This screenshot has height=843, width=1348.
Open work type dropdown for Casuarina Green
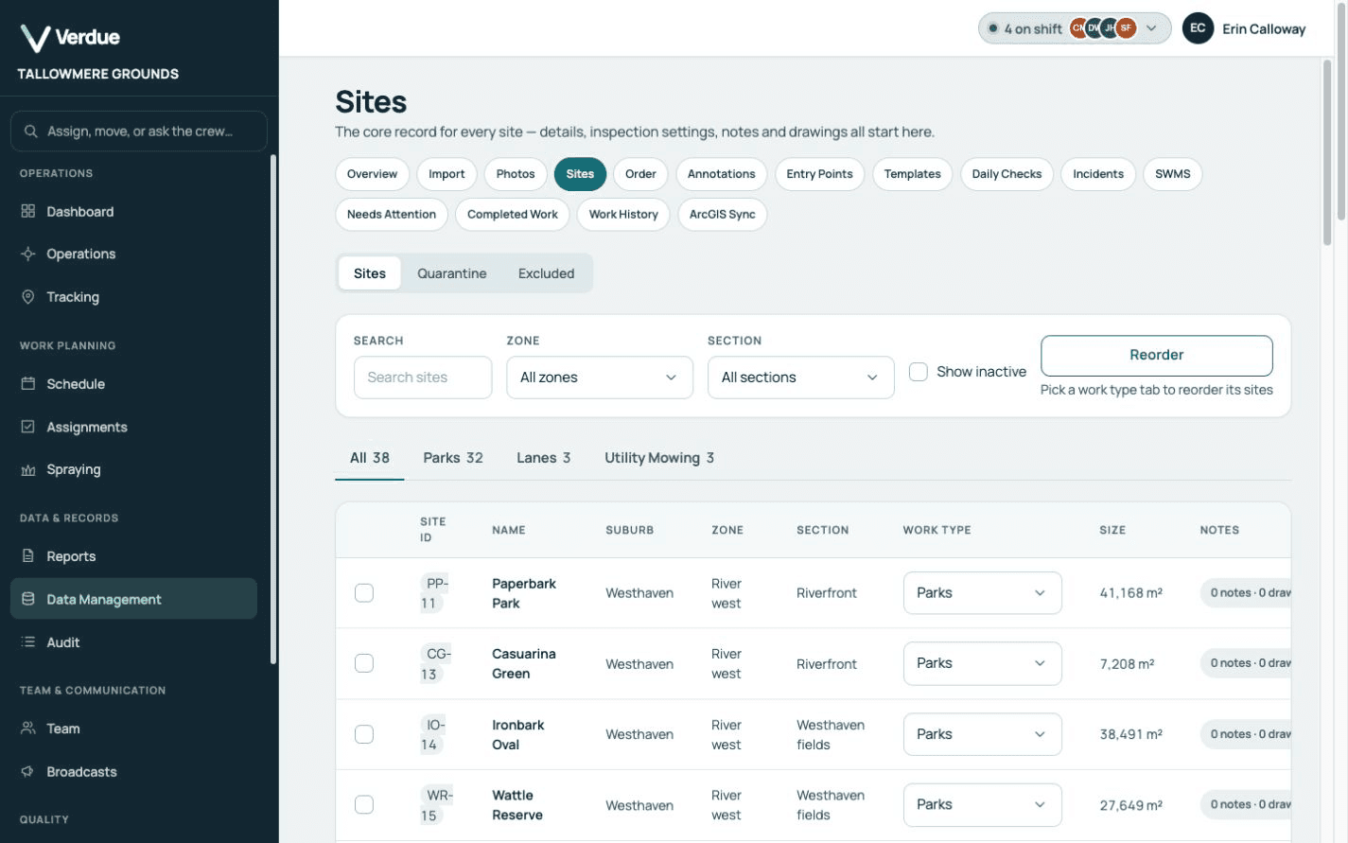[x=982, y=663]
